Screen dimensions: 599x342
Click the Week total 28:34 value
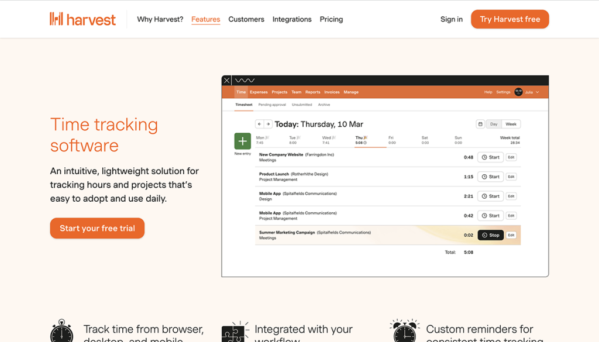coord(515,143)
